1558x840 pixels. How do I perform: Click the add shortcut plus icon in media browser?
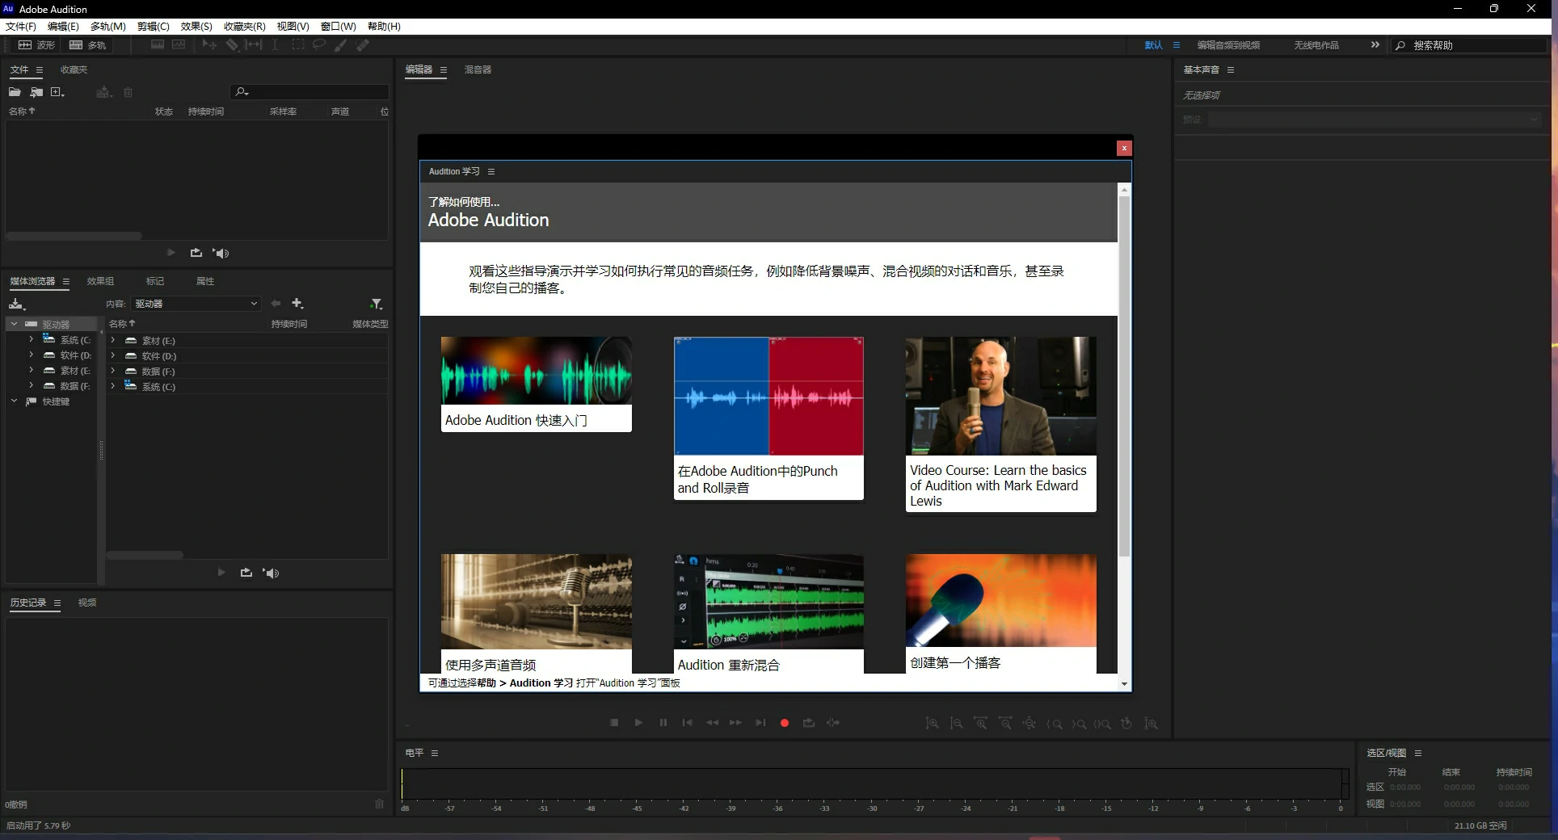tap(297, 304)
